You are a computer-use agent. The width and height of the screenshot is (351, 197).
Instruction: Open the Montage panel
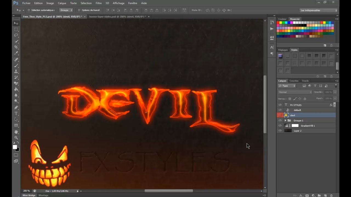tap(43, 195)
